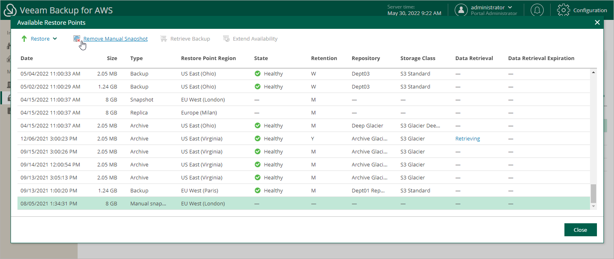Click the Veeam Backup for AWS logo
The width and height of the screenshot is (614, 259).
pos(10,10)
